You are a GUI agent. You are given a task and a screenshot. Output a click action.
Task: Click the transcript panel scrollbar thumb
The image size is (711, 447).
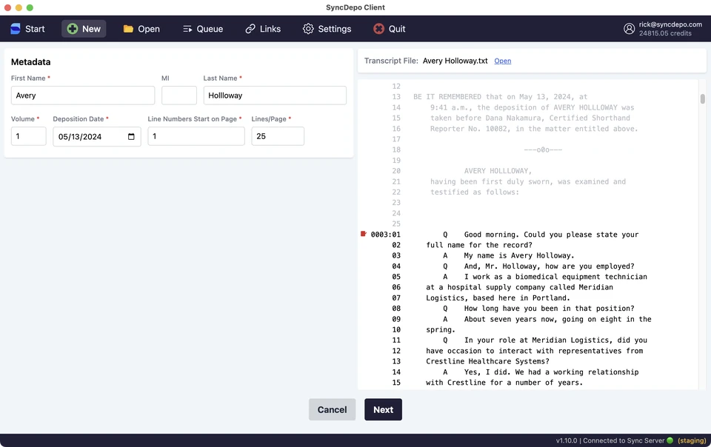(x=702, y=98)
